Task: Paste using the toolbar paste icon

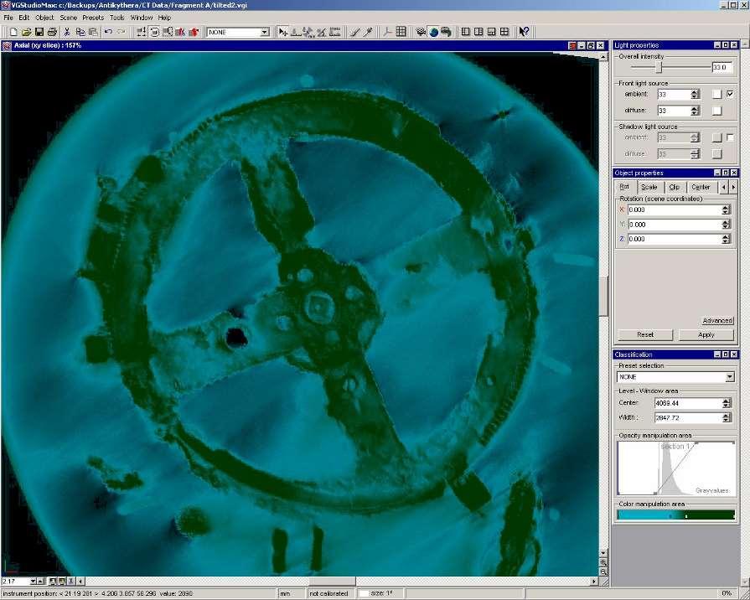Action: click(93, 32)
